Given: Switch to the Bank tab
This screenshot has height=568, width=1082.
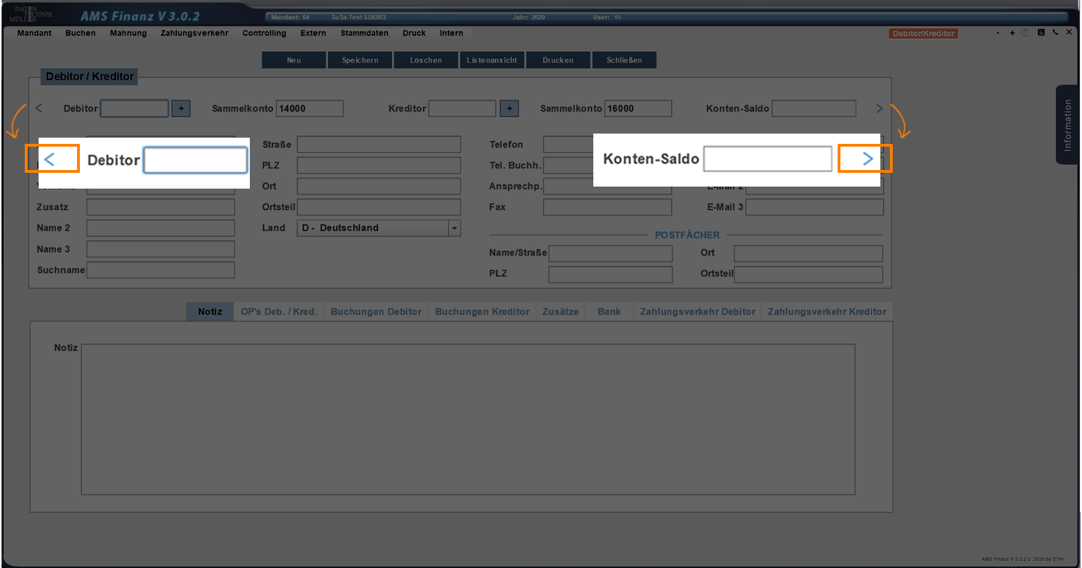Looking at the screenshot, I should [x=609, y=311].
